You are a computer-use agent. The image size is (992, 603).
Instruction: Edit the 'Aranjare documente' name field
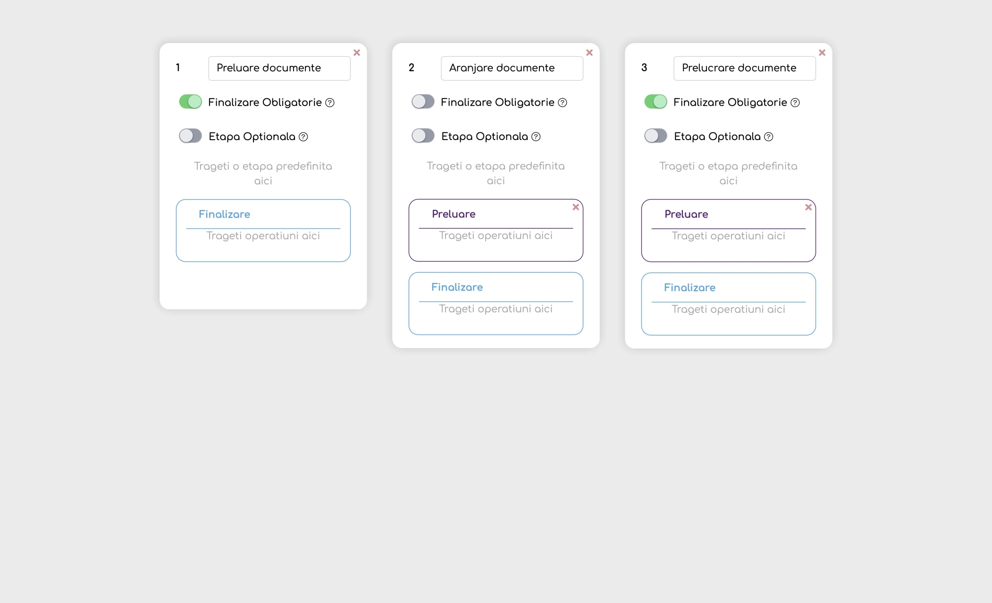click(x=512, y=68)
